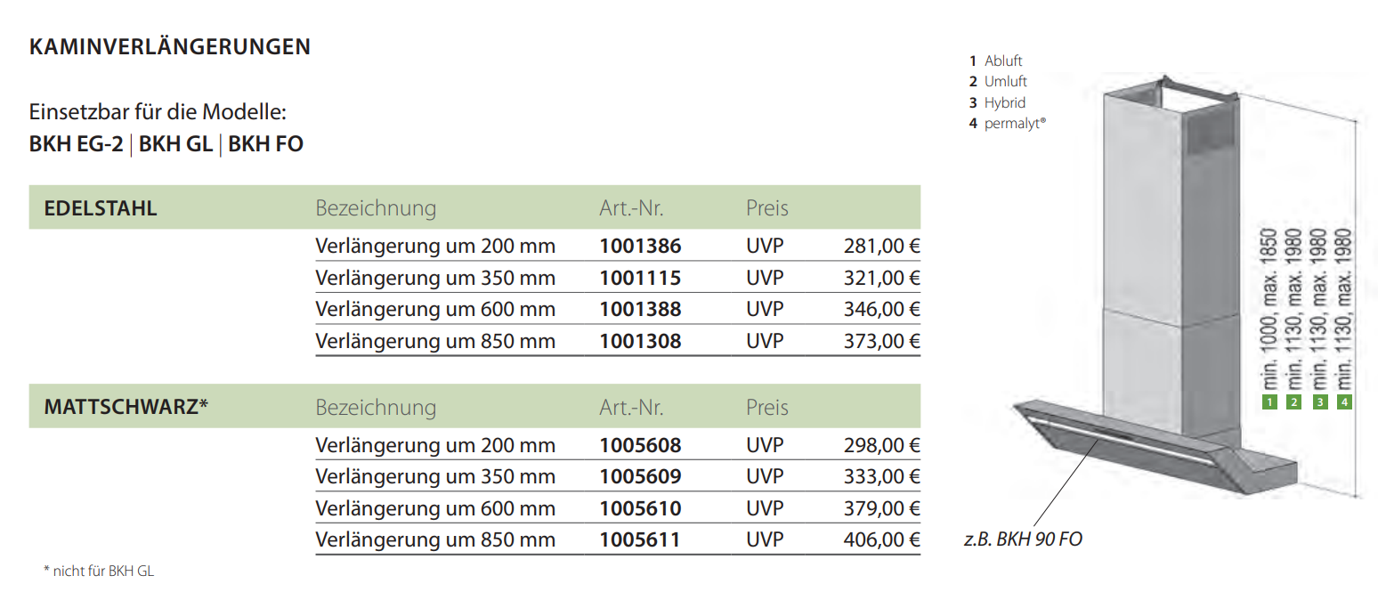
Task: Click the green square numbered 4
Action: click(1345, 402)
